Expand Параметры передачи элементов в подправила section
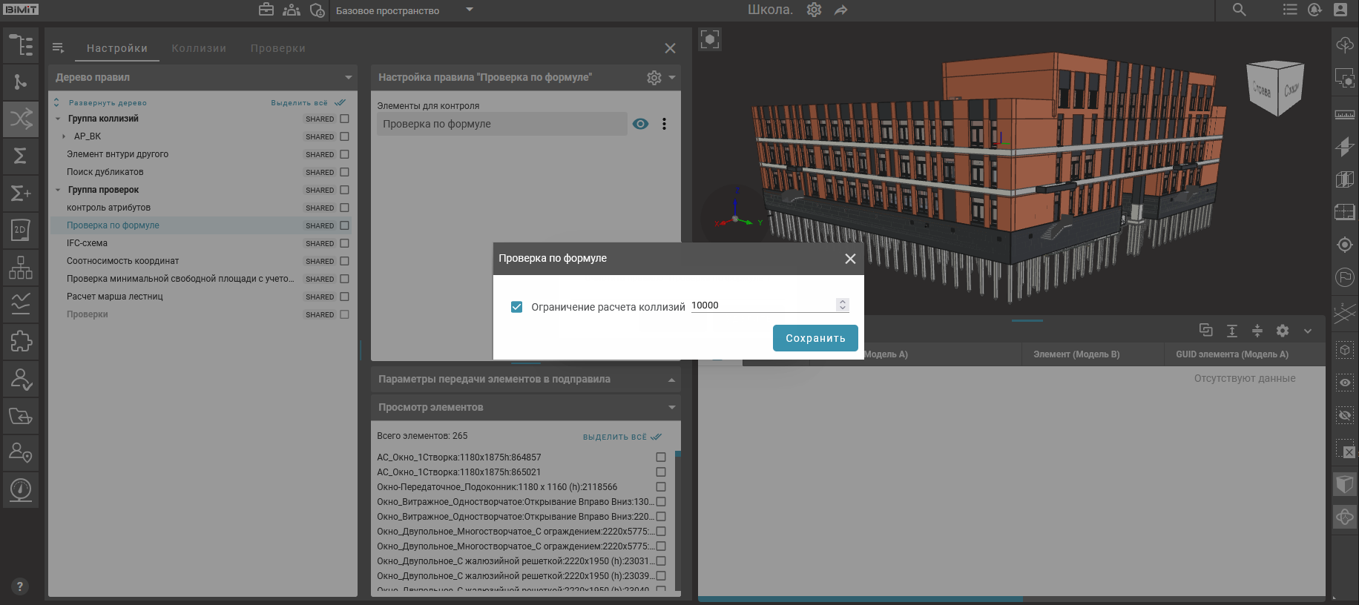Viewport: 1359px width, 605px height. coord(671,380)
